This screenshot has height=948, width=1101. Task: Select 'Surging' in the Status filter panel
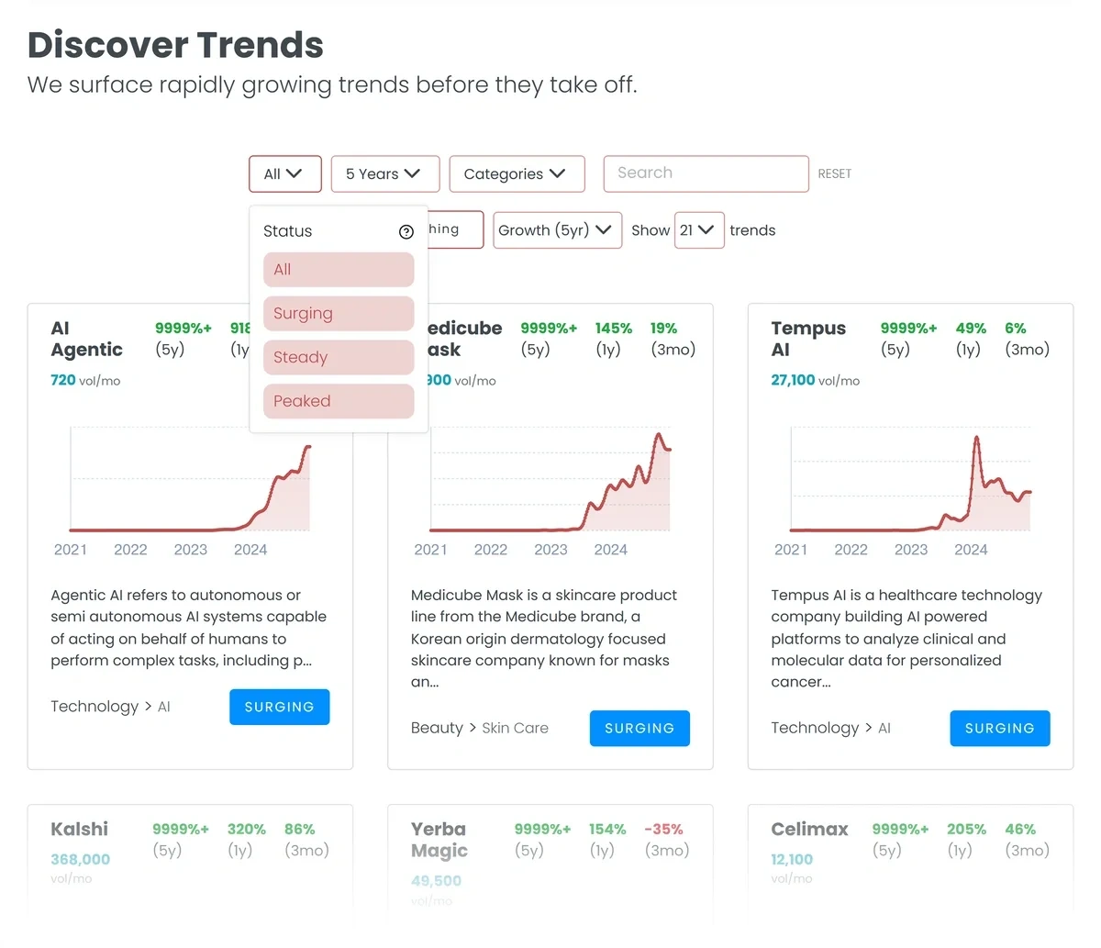click(338, 313)
